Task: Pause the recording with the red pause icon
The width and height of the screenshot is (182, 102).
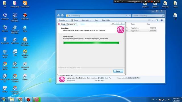Action: [149, 1]
